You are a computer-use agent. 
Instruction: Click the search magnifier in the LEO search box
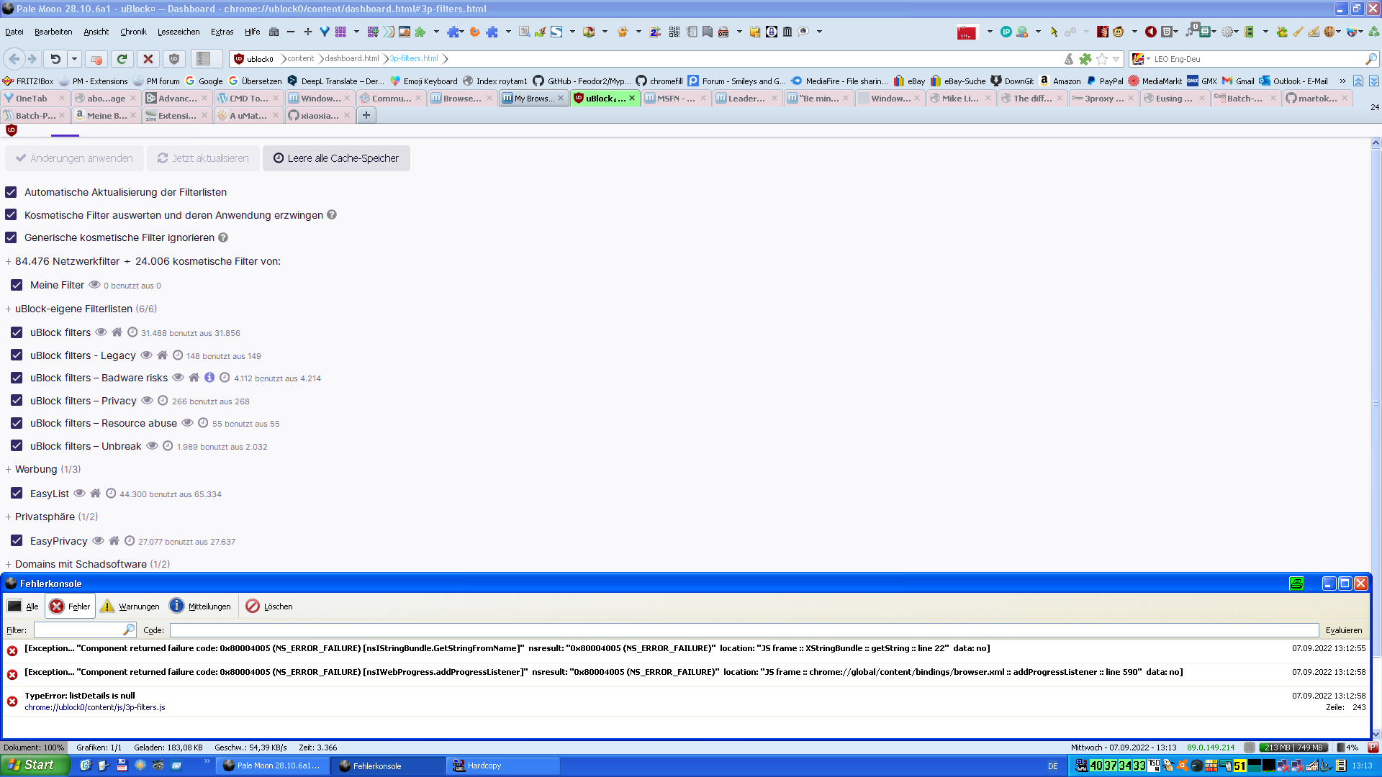pos(1370,59)
